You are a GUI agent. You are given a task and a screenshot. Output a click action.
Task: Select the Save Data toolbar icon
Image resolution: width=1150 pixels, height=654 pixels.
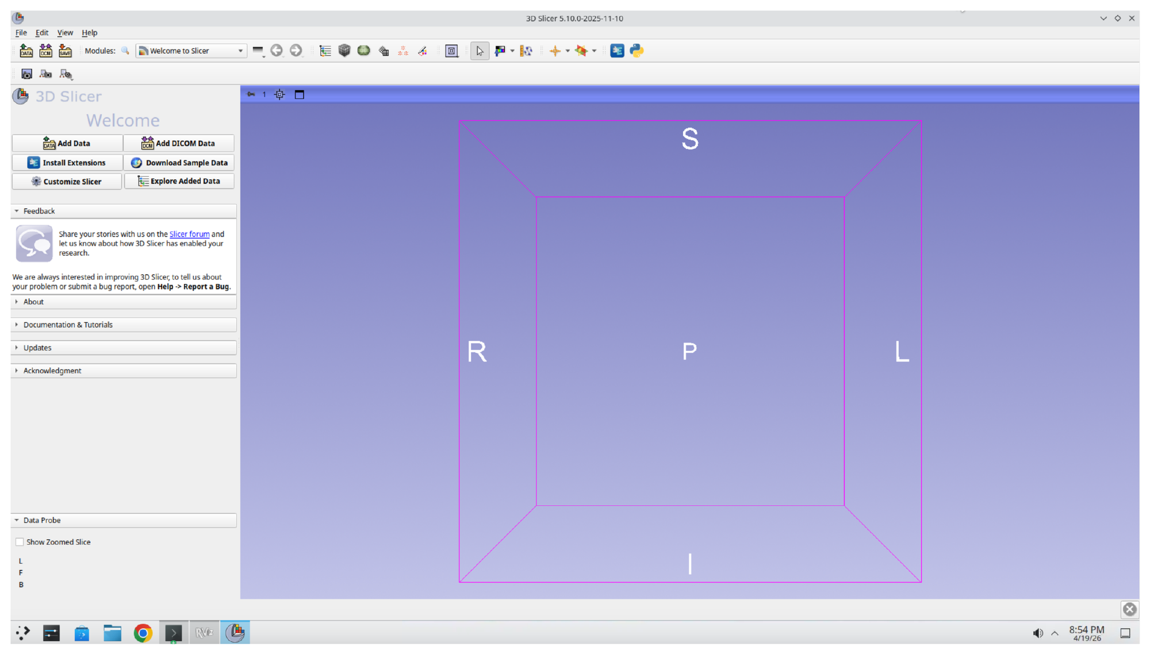coord(65,51)
